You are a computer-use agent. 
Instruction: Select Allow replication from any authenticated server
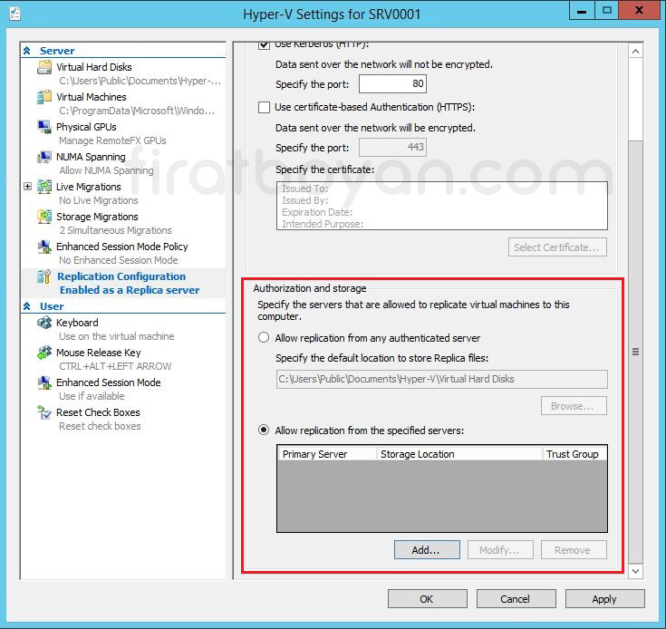[264, 338]
